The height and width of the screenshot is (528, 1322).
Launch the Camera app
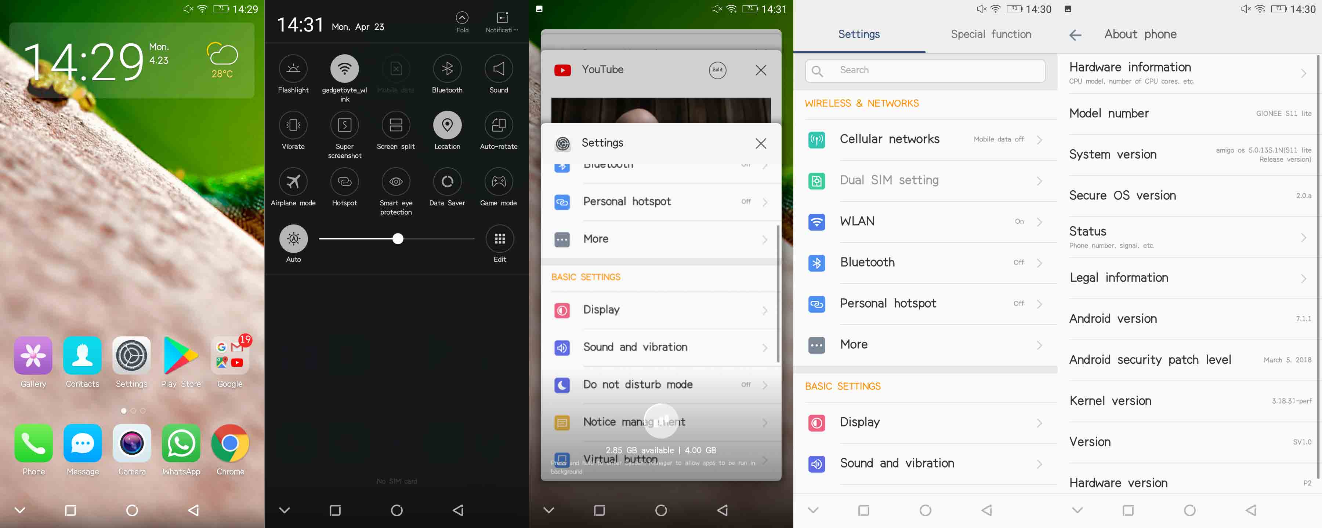tap(131, 443)
